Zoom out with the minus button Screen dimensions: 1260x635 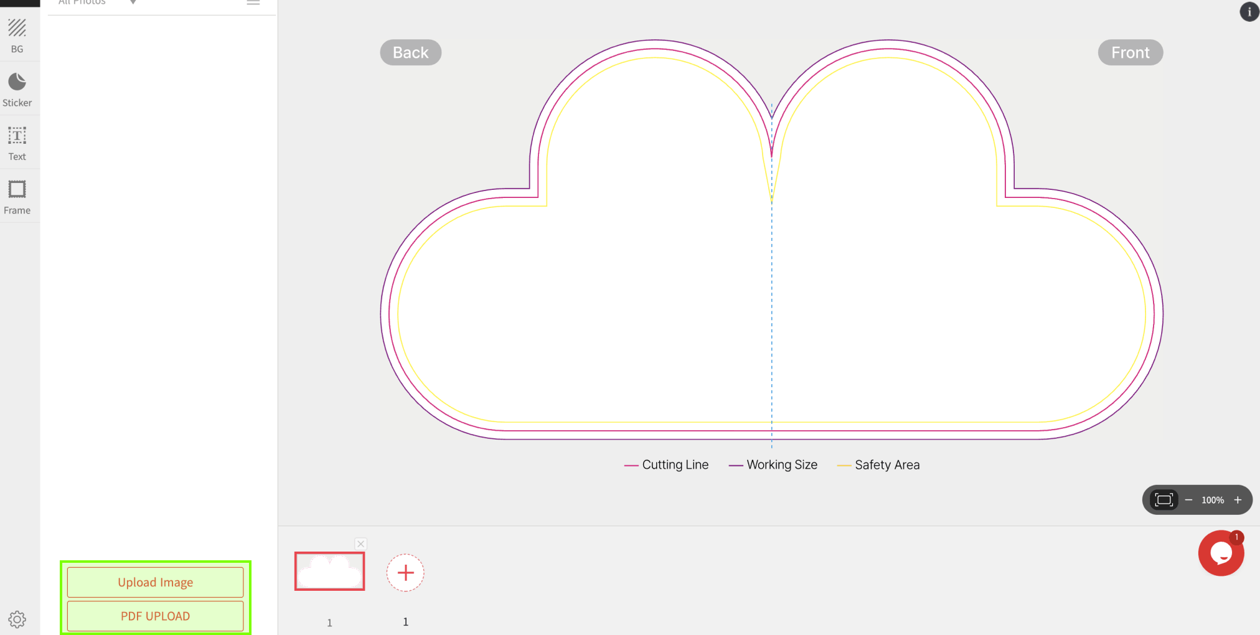point(1188,500)
